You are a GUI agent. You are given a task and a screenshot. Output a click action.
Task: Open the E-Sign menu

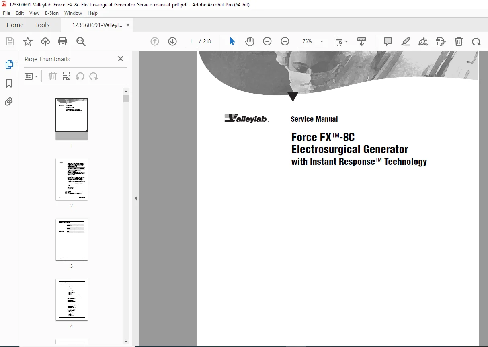[x=52, y=13]
